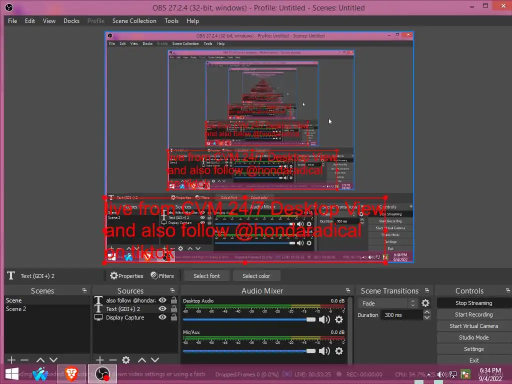This screenshot has height=384, width=512.
Task: Decrease transition Duration with down arrow
Action: [427, 317]
